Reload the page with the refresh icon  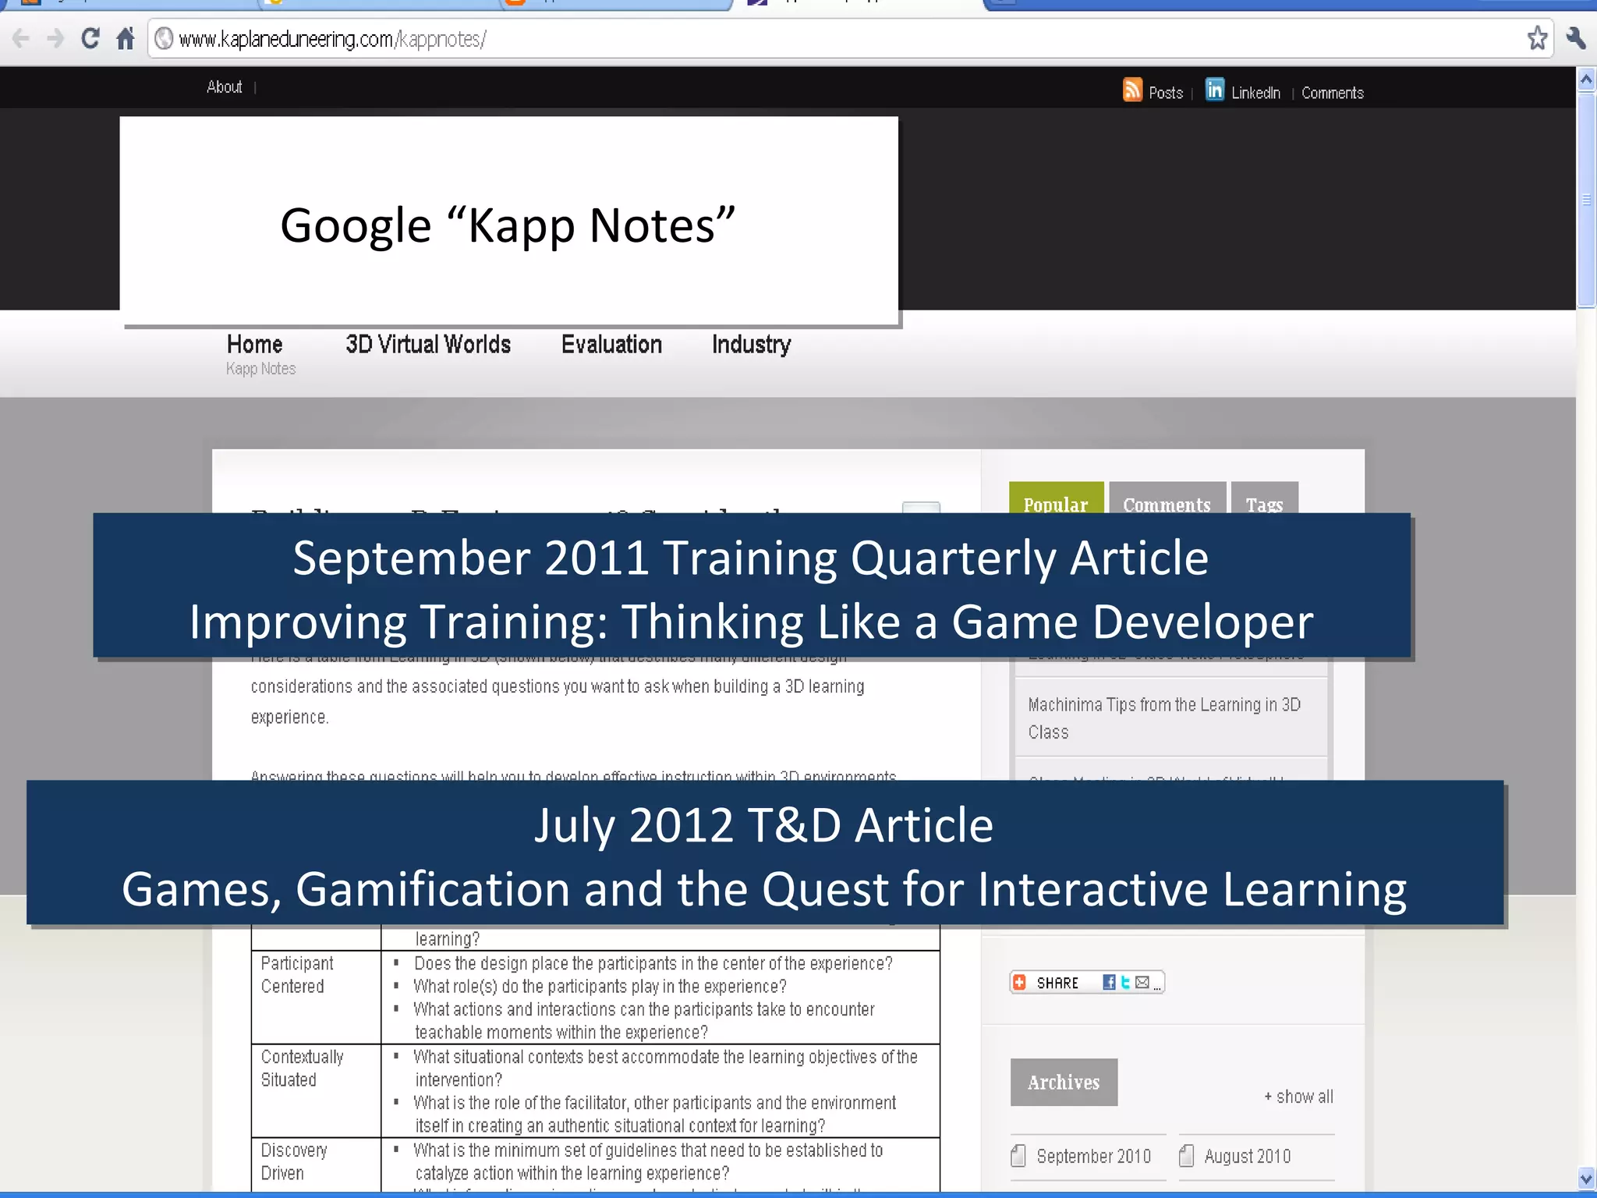tap(90, 37)
